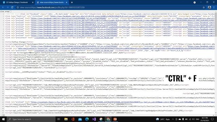Open the notification center icon
217x122 pixels.
(213, 119)
